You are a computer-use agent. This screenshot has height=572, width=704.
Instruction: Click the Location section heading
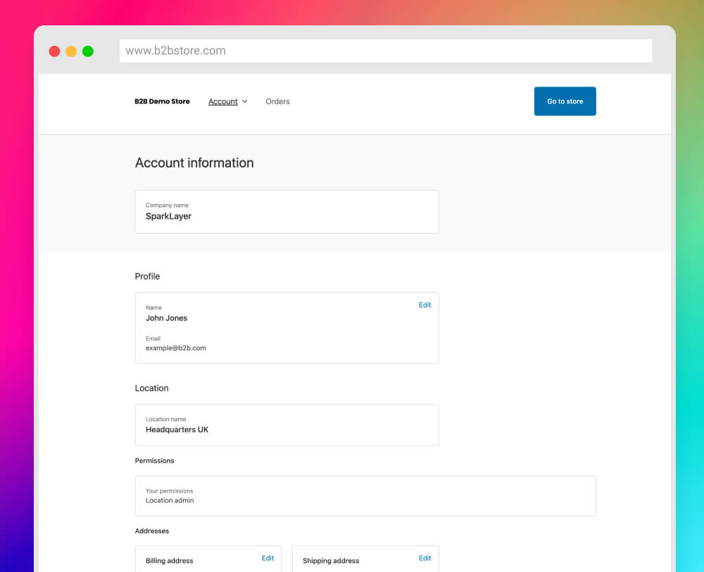[x=152, y=388]
